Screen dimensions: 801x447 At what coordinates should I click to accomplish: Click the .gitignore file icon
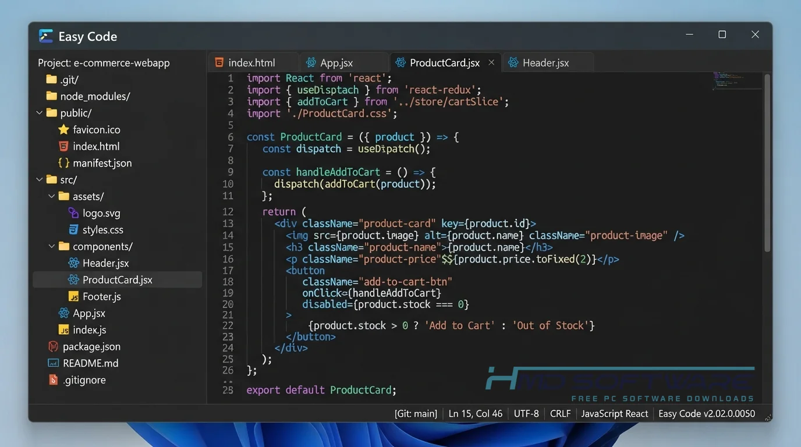54,380
